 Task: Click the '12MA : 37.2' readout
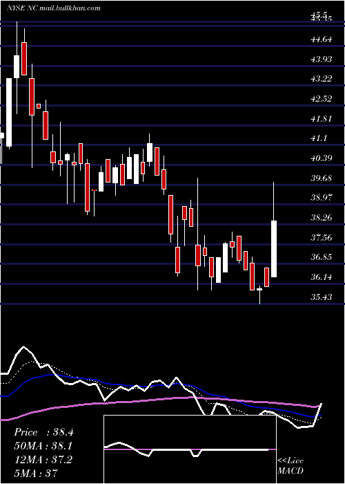(43, 459)
